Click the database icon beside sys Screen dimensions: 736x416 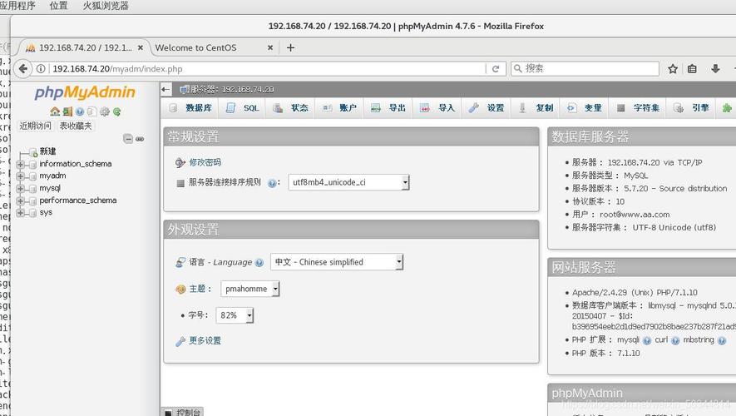click(32, 213)
